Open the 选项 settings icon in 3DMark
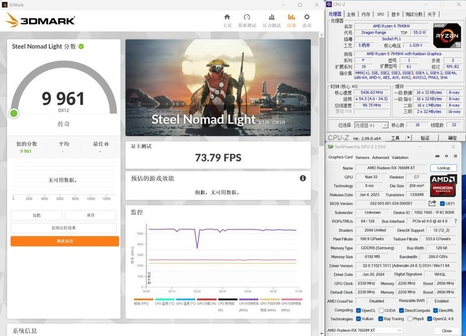Image resolution: width=466 pixels, height=336 pixels. click(x=306, y=16)
